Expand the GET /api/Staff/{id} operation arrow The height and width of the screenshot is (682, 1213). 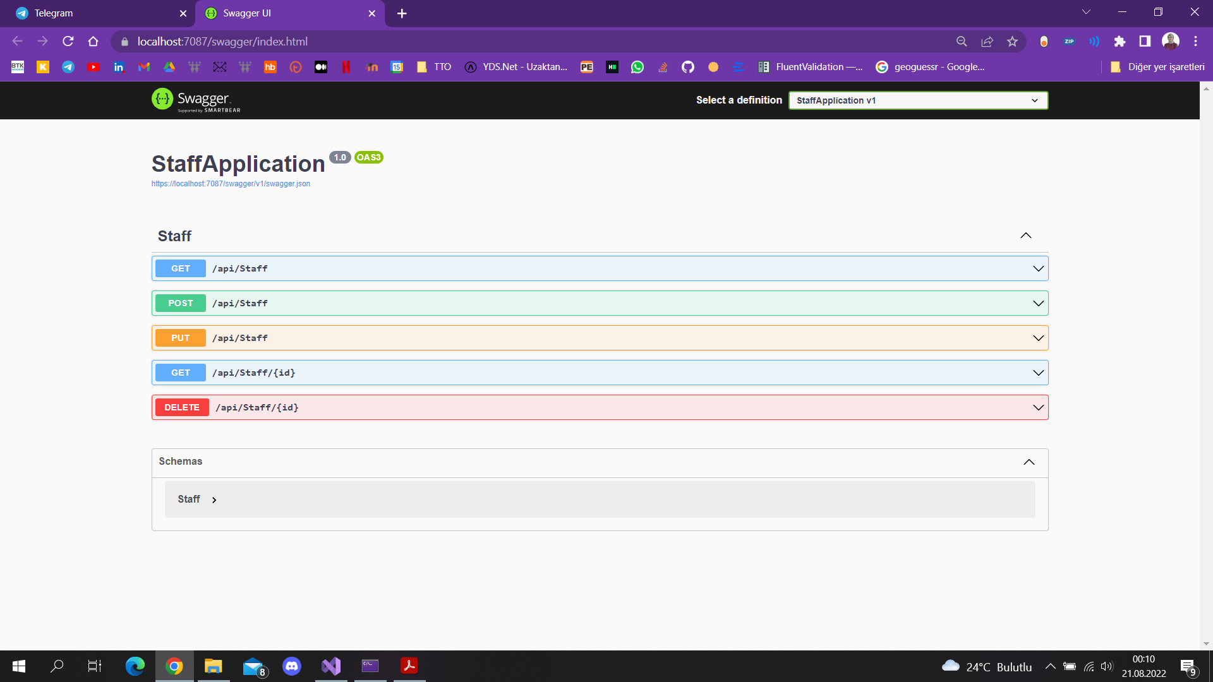1038,373
